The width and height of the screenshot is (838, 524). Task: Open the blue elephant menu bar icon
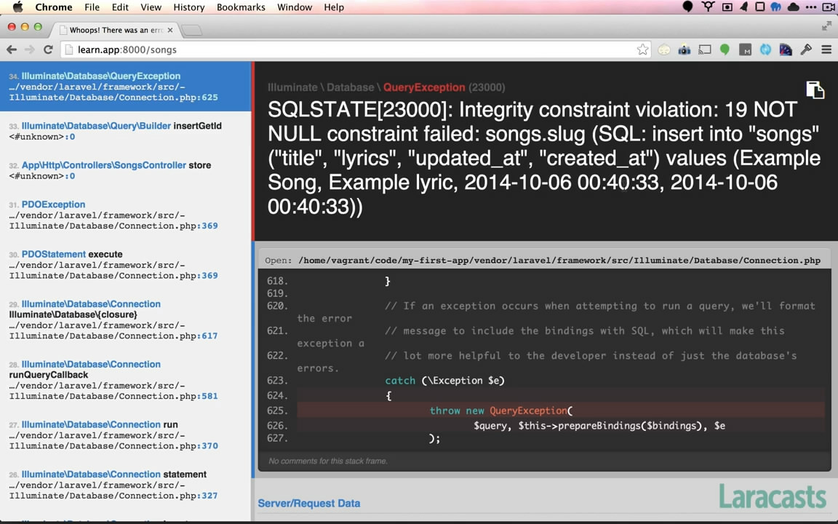point(776,7)
